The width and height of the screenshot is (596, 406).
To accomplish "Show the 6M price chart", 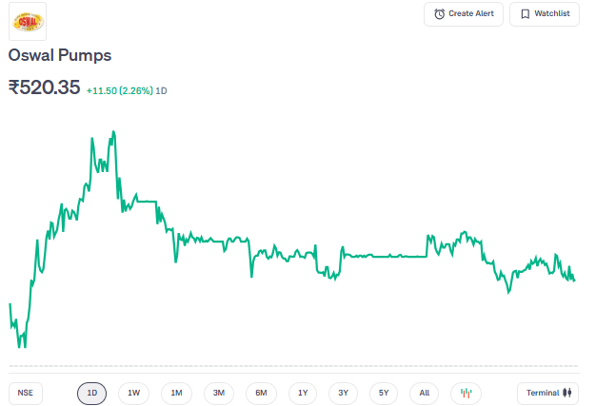I will (x=260, y=393).
